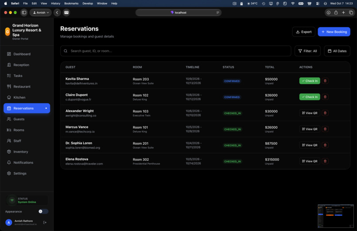Delete Kavita Sharma's reservation

point(325,81)
